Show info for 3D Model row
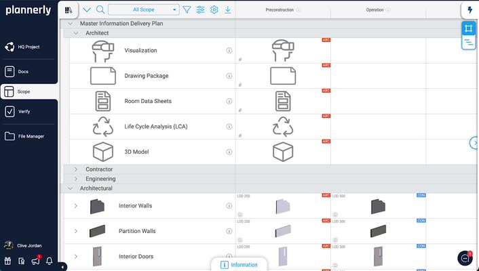Image resolution: width=479 pixels, height=271 pixels. [x=229, y=152]
